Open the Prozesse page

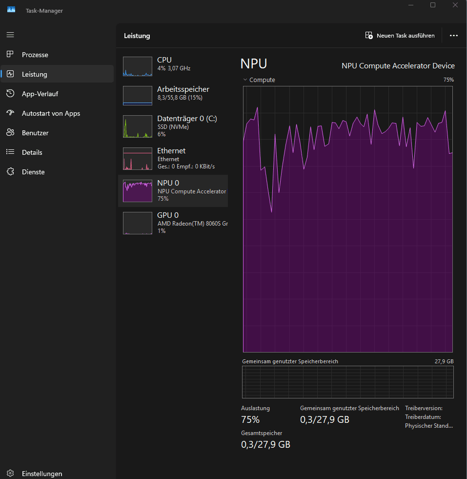tap(35, 55)
